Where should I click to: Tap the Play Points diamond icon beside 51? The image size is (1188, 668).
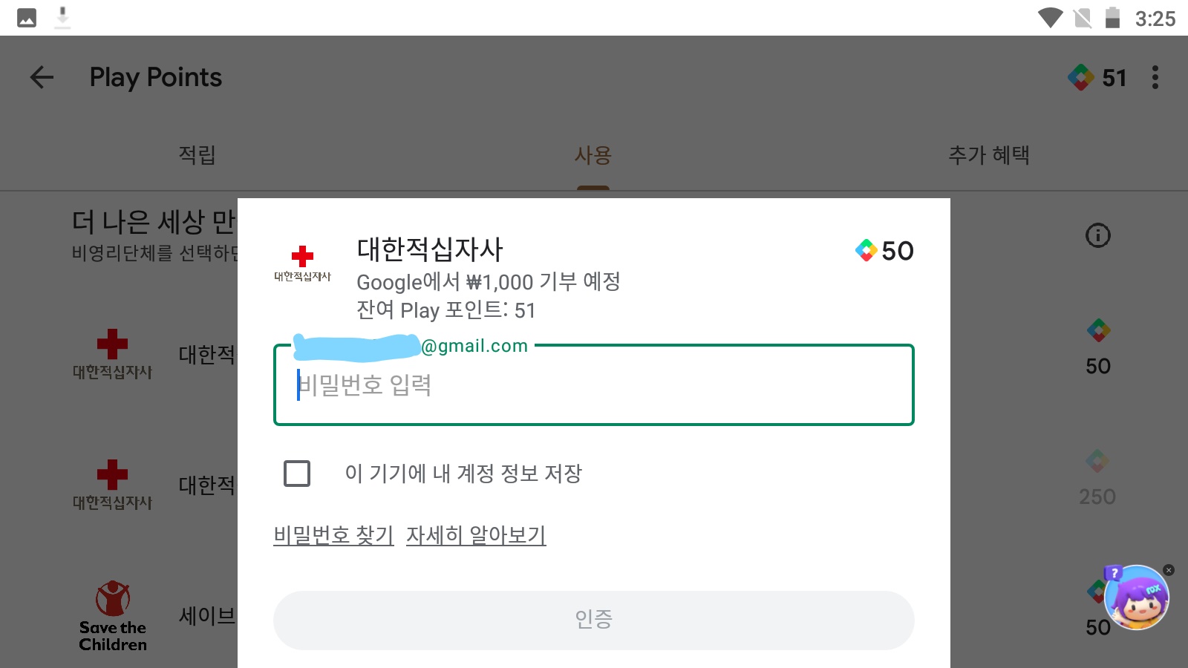tap(1081, 77)
